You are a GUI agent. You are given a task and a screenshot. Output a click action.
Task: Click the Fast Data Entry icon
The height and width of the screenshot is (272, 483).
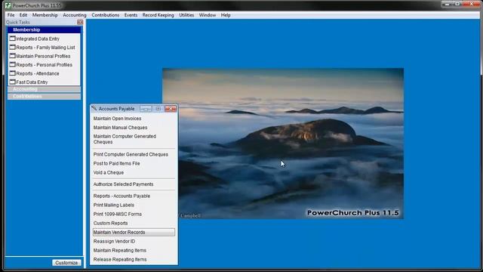pos(12,82)
